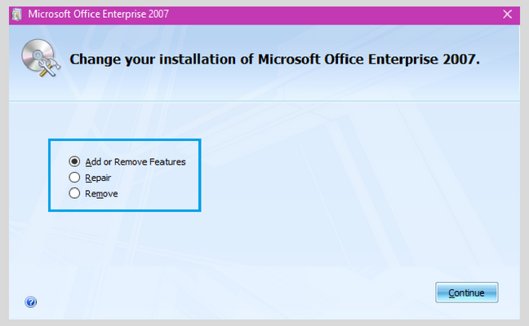Image resolution: width=529 pixels, height=326 pixels.
Task: Click the word "Features" in first option
Action: (167, 162)
